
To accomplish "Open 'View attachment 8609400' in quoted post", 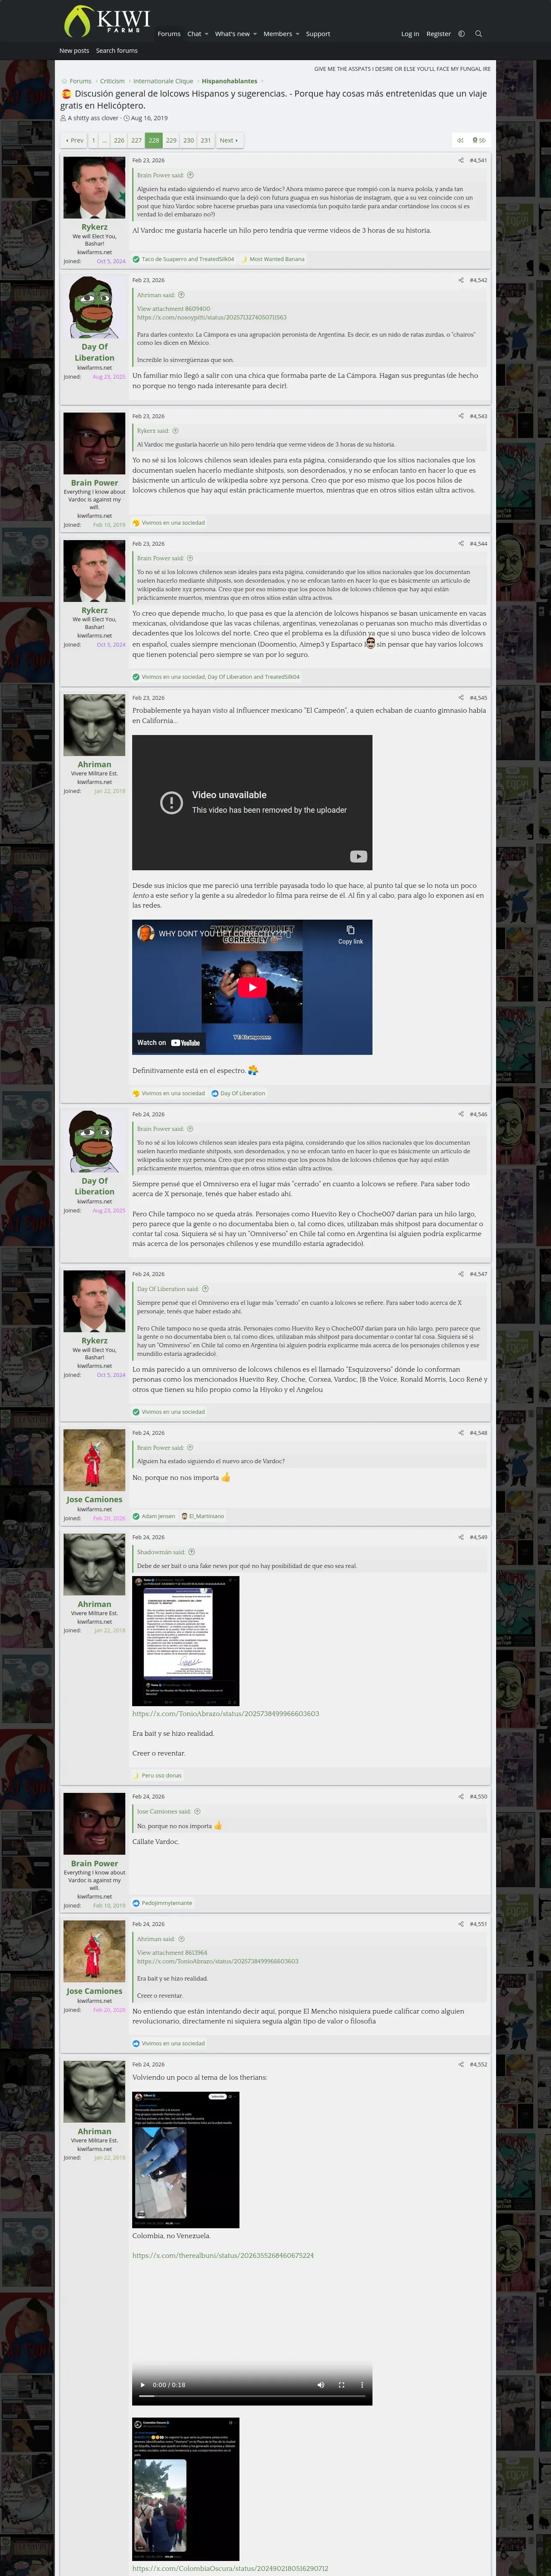I will (x=173, y=309).
